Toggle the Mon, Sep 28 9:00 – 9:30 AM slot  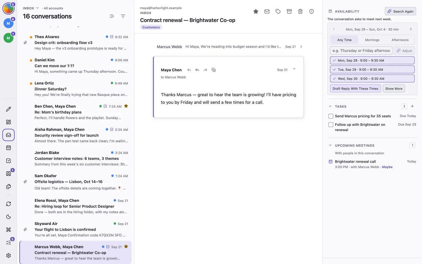(372, 60)
